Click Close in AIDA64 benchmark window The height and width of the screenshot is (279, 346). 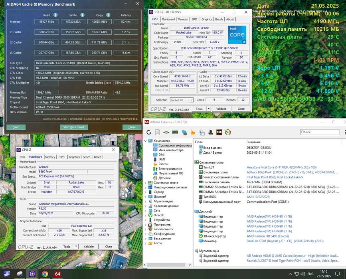(x=132, y=127)
